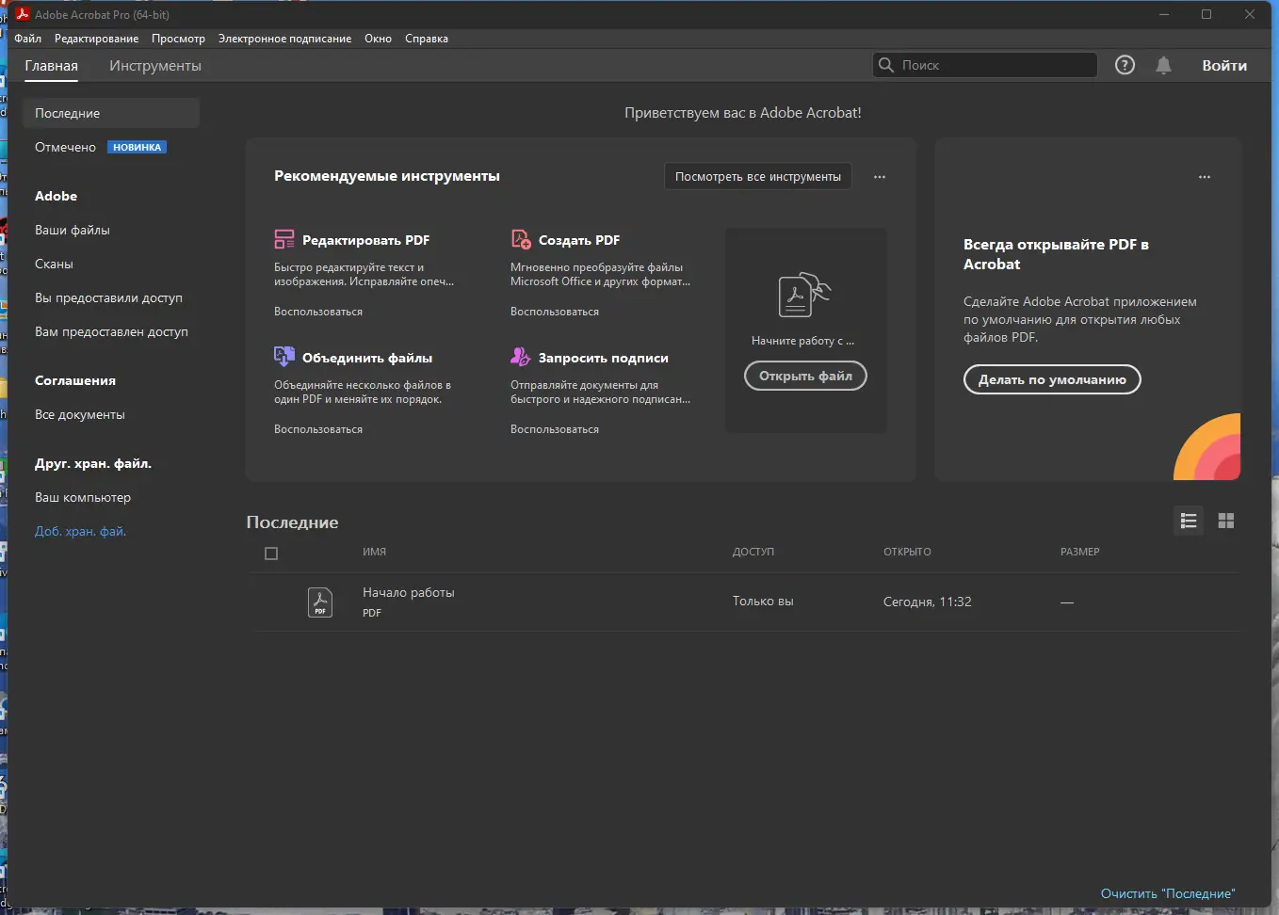Viewport: 1279px width, 915px height.
Task: Select Последние in the sidebar
Action: point(111,113)
